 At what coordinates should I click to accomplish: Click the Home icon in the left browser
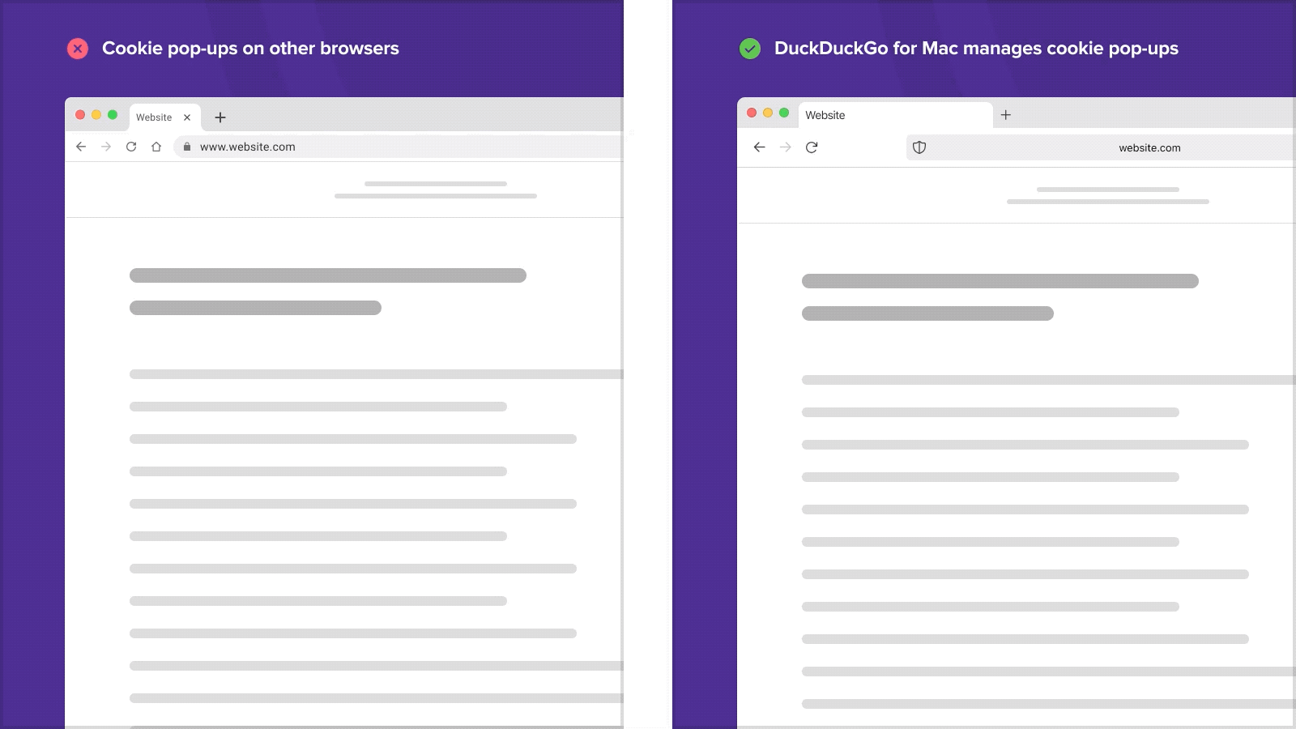(x=157, y=147)
